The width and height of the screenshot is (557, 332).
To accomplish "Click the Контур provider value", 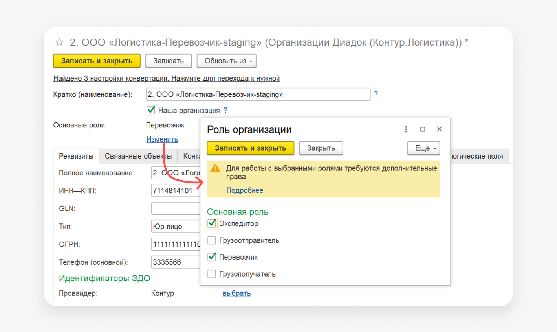I will [x=163, y=293].
